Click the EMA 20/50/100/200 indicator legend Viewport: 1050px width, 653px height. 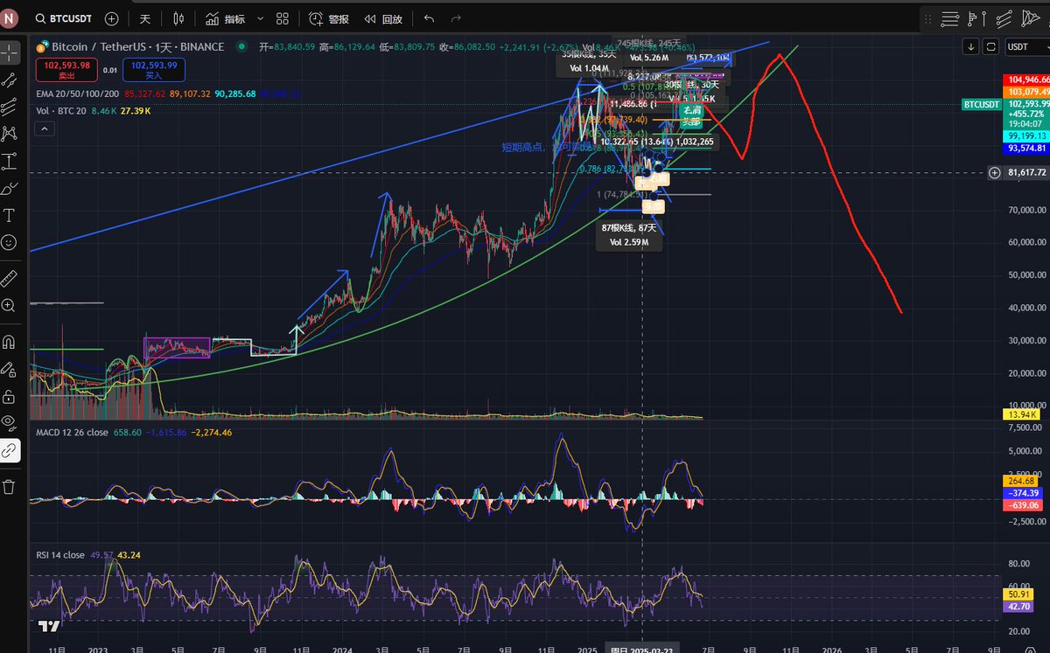[x=79, y=93]
